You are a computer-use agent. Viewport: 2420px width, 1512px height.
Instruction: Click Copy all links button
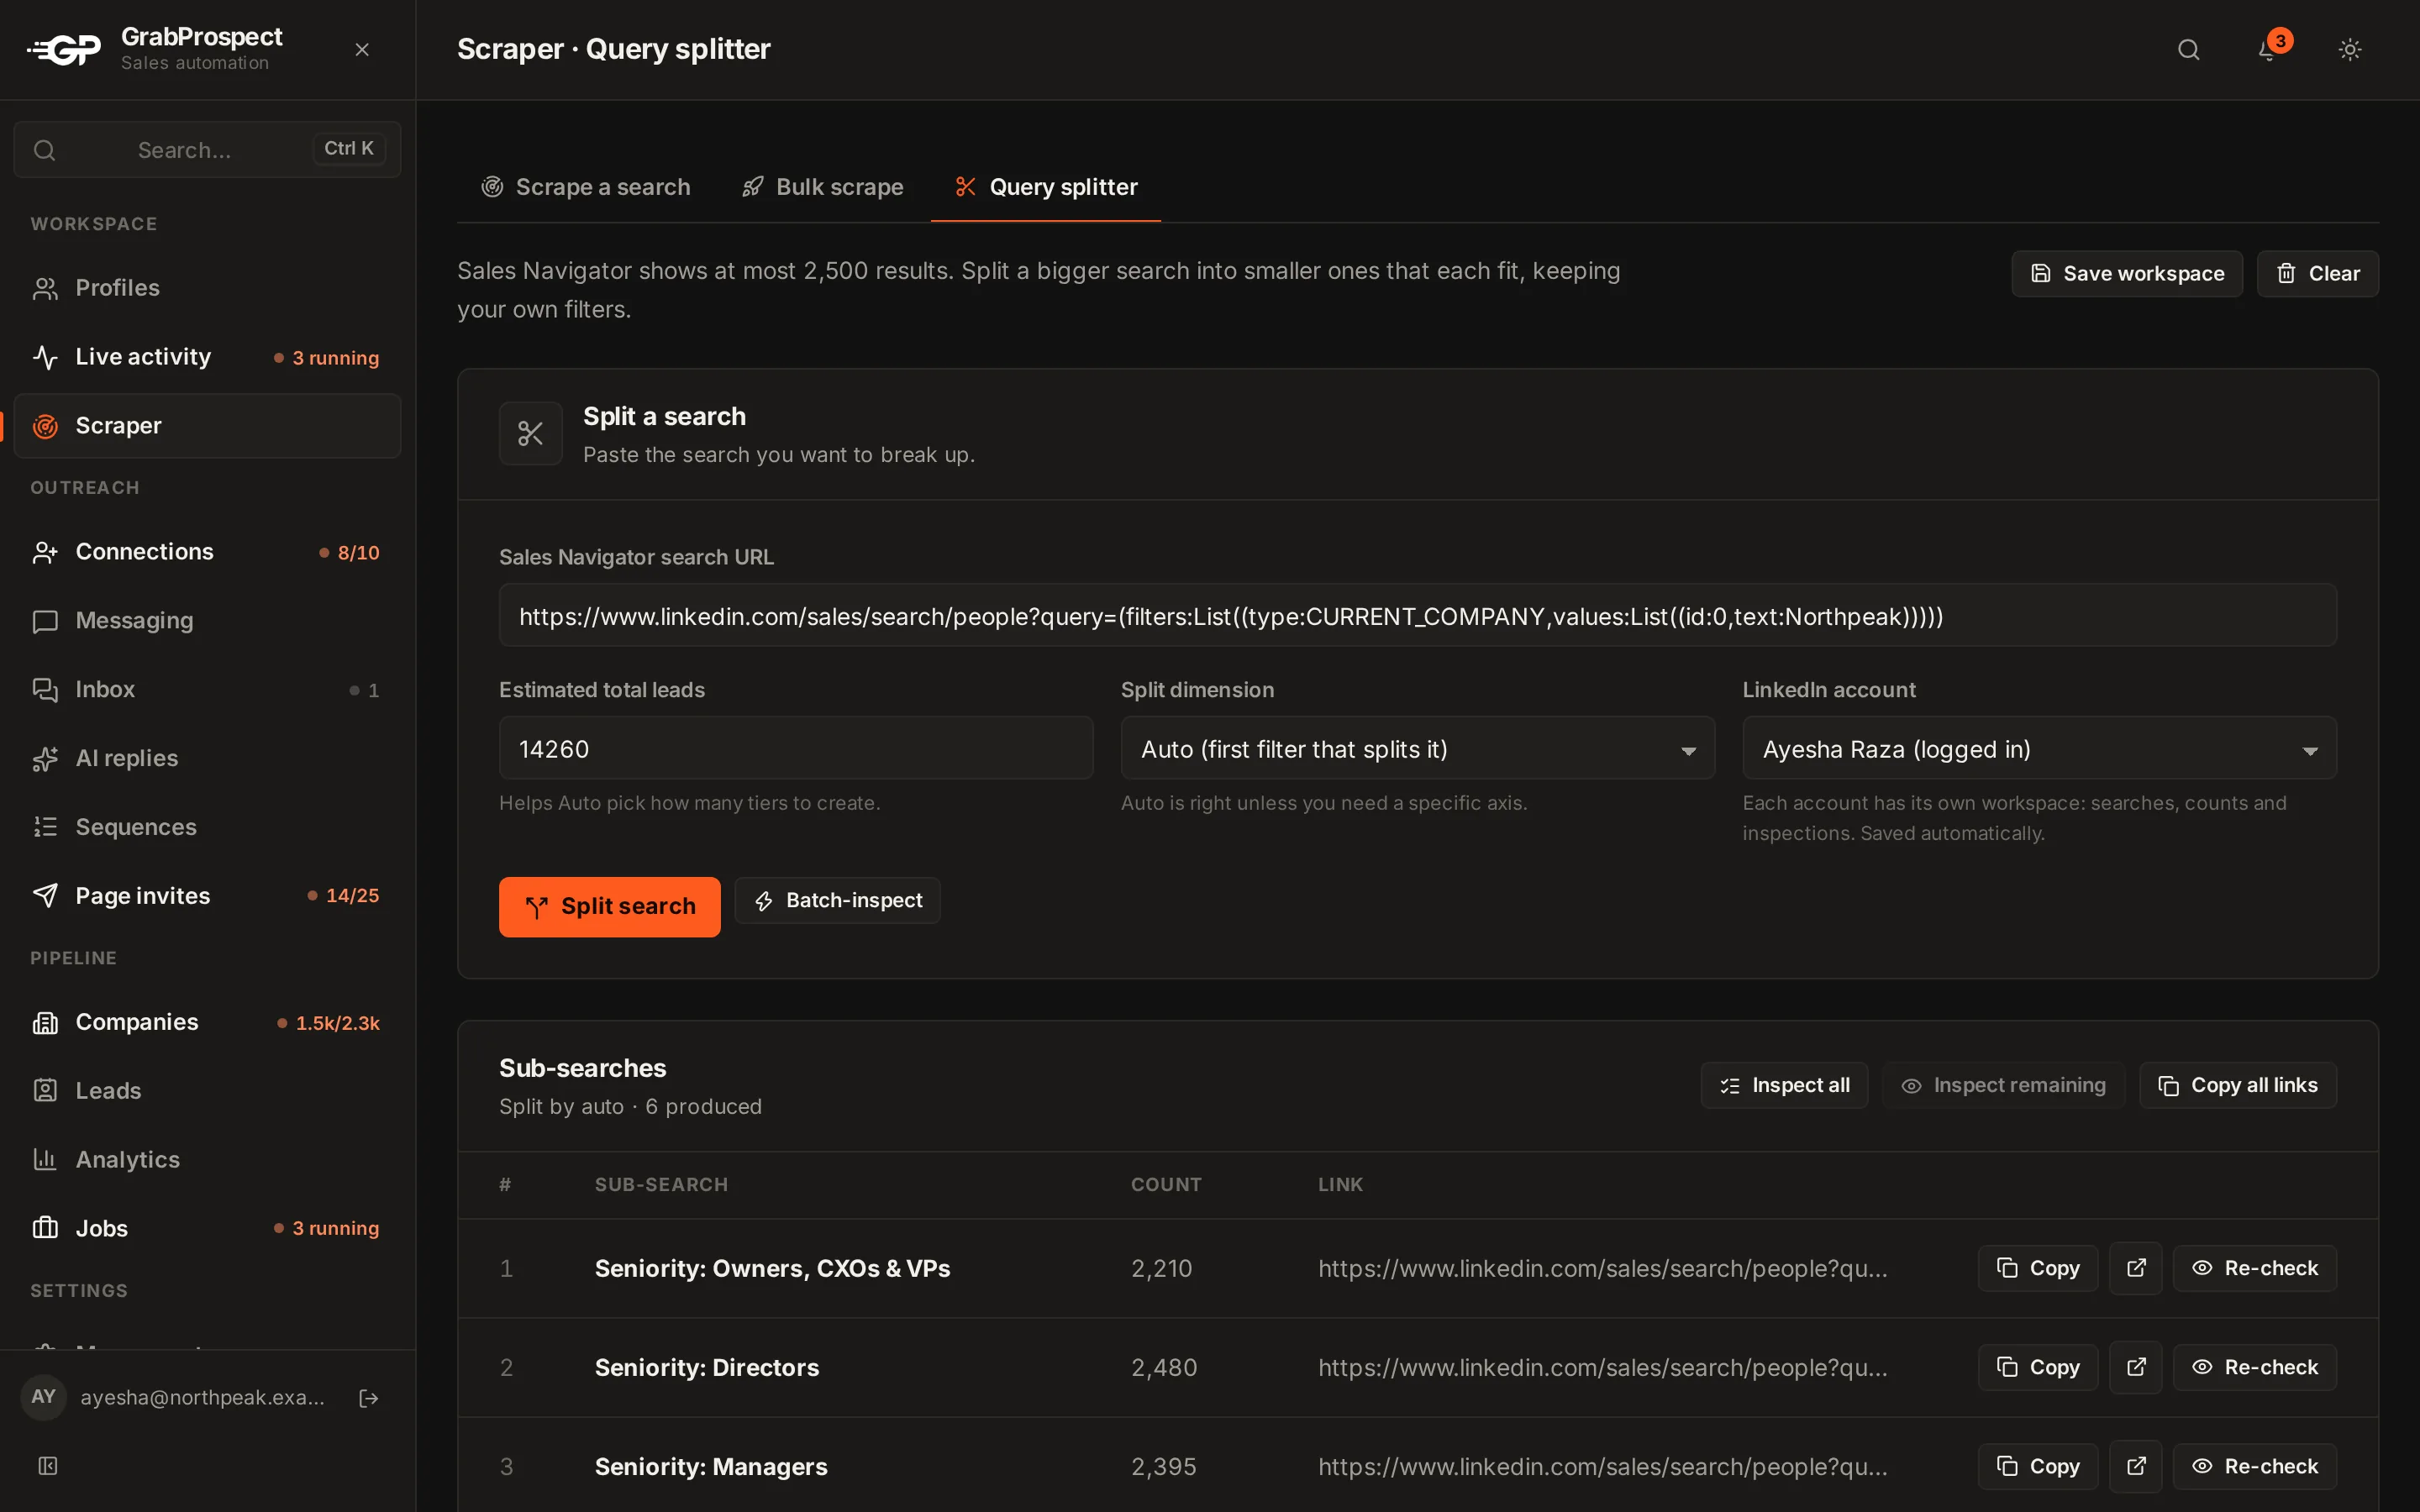(2239, 1086)
